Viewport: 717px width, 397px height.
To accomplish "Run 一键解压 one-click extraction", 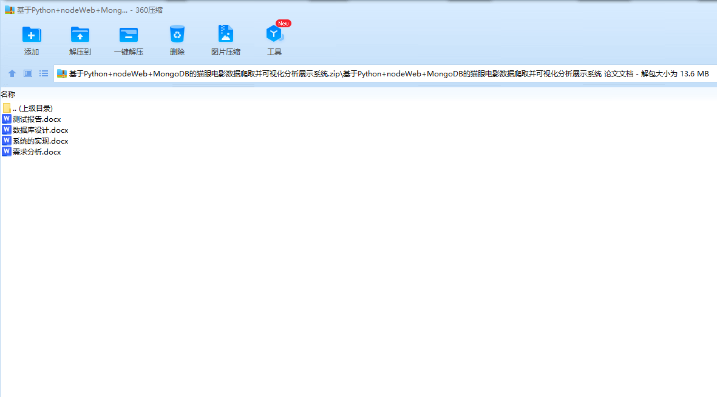I will click(x=129, y=40).
